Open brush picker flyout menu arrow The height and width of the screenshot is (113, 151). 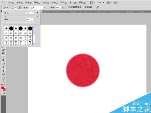(x=37, y=13)
